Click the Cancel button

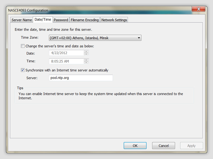click(163, 146)
